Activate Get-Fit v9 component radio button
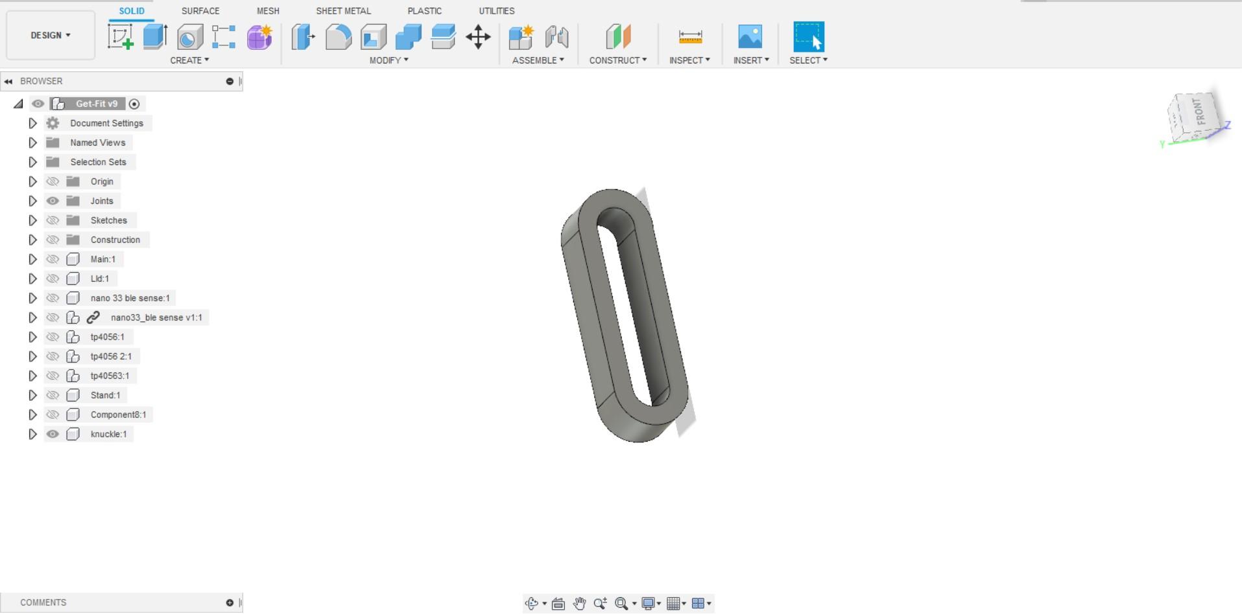This screenshot has width=1242, height=614. [x=134, y=104]
